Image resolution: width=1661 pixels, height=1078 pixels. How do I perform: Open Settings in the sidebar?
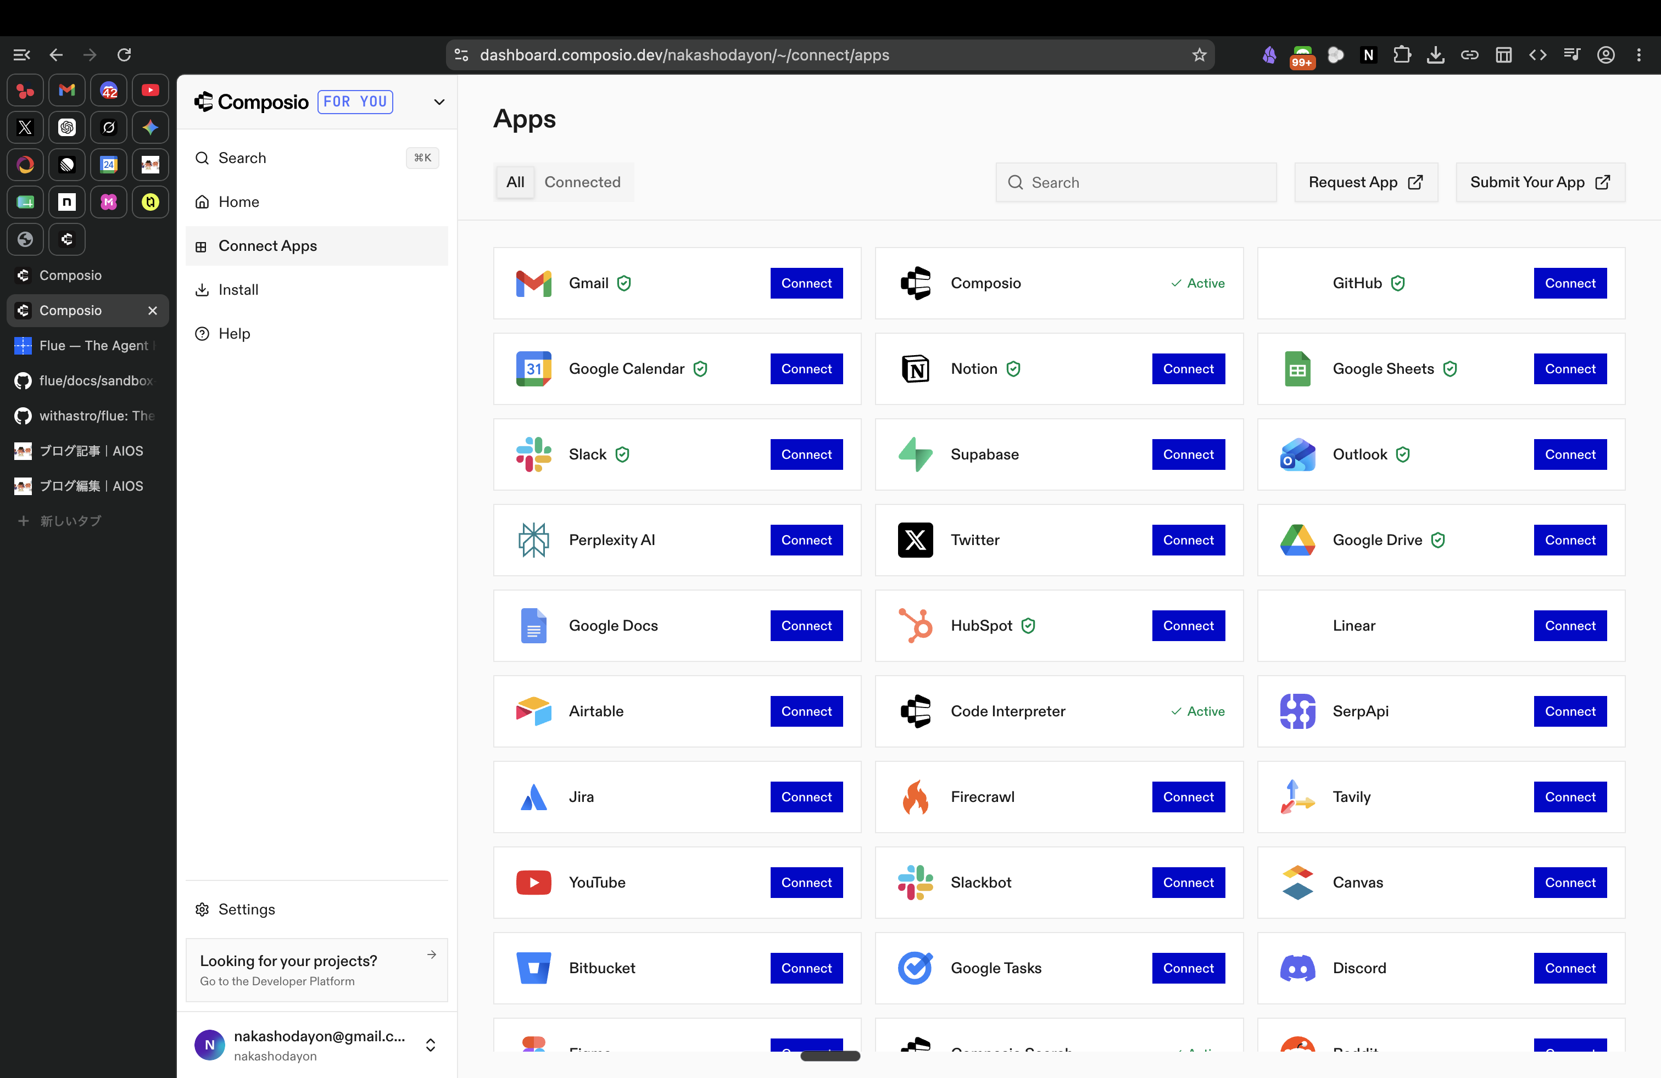(317, 909)
